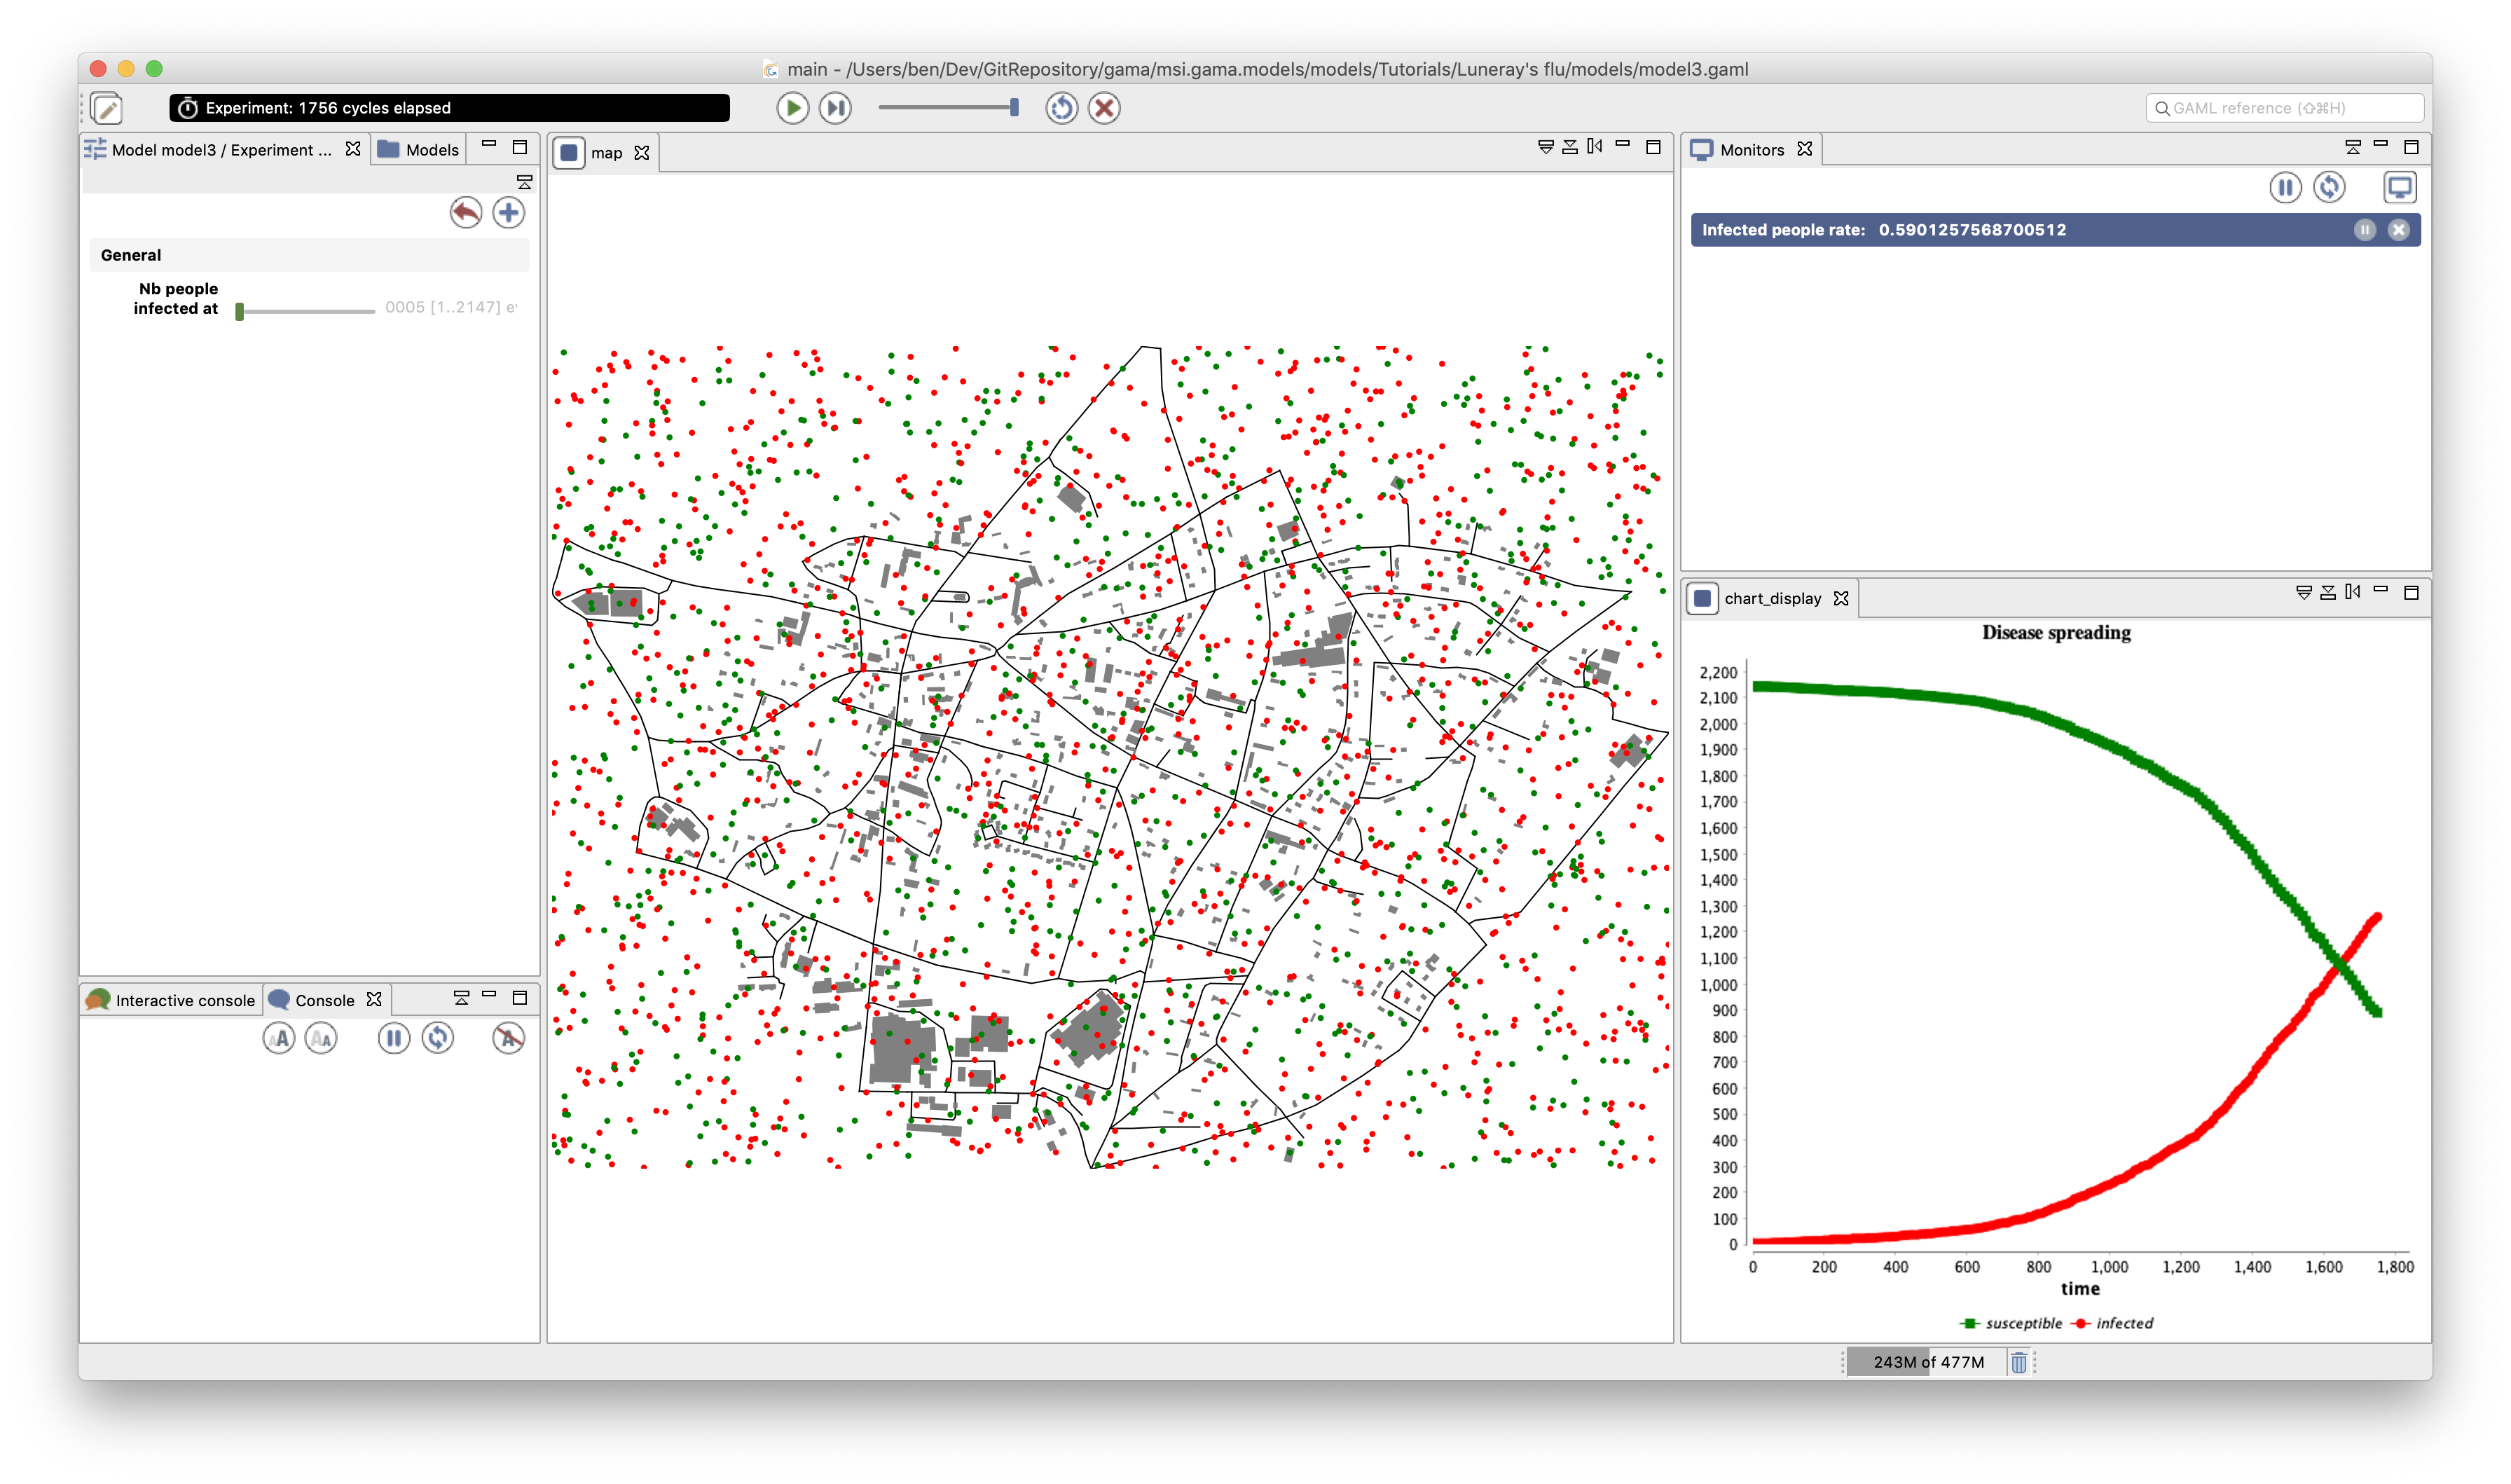Select the chart_display tab
The image size is (2511, 1484).
[x=1771, y=599]
